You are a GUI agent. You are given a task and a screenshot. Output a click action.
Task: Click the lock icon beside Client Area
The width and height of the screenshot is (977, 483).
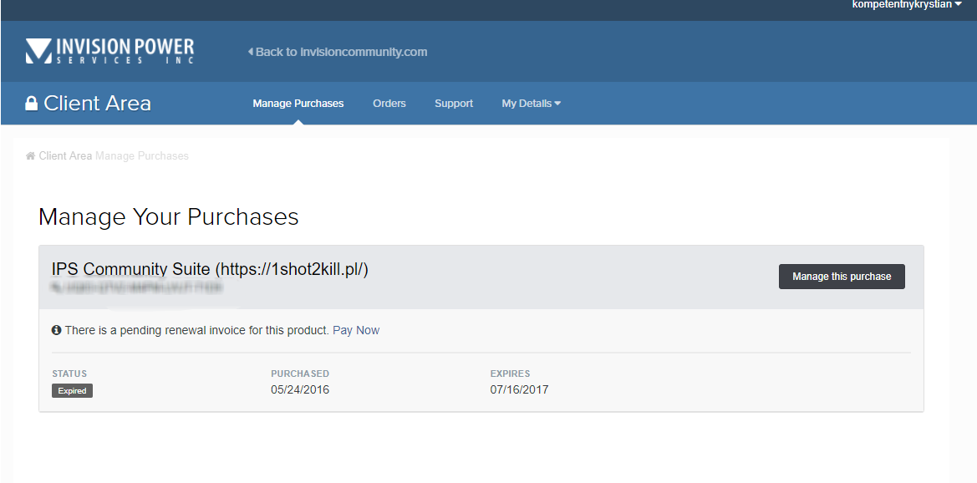tap(32, 104)
